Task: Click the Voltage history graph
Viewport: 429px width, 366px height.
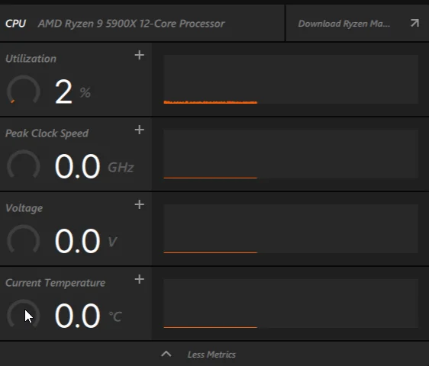Action: point(291,229)
